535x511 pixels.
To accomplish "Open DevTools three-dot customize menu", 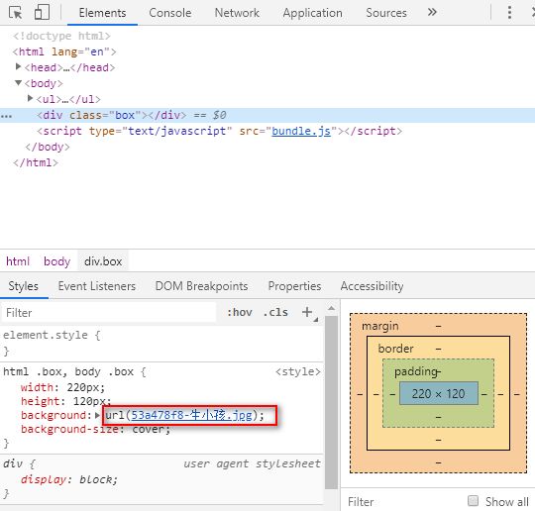I will tap(509, 12).
